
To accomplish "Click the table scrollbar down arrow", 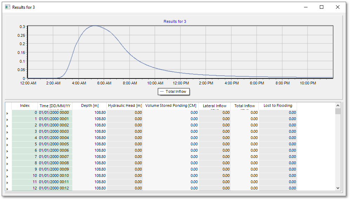I will pos(338,188).
